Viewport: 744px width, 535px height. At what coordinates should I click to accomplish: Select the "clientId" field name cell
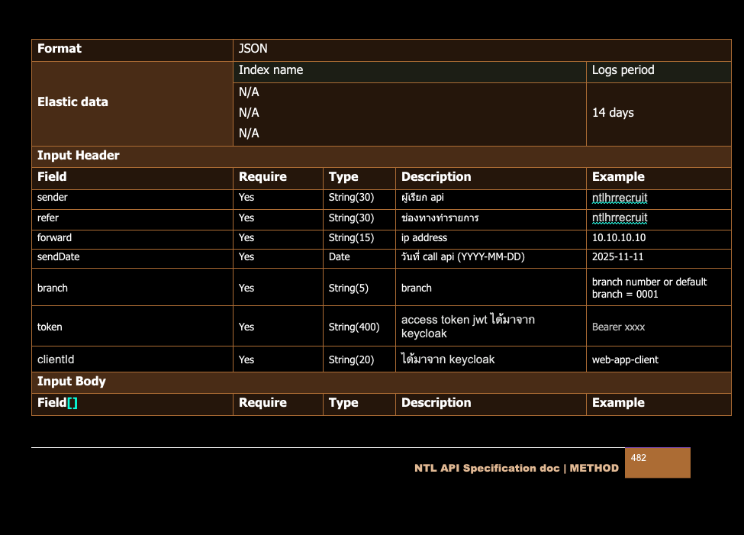point(56,359)
